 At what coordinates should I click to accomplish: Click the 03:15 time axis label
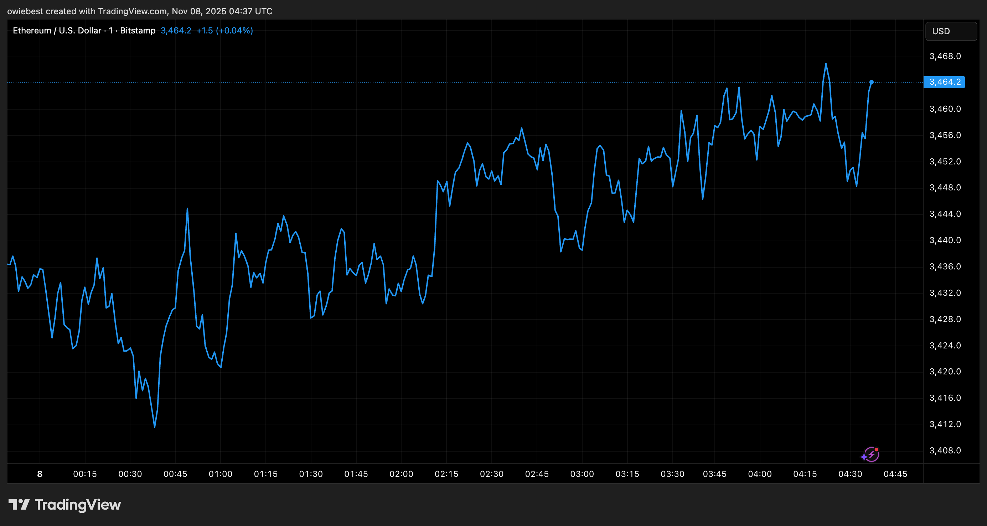click(627, 474)
